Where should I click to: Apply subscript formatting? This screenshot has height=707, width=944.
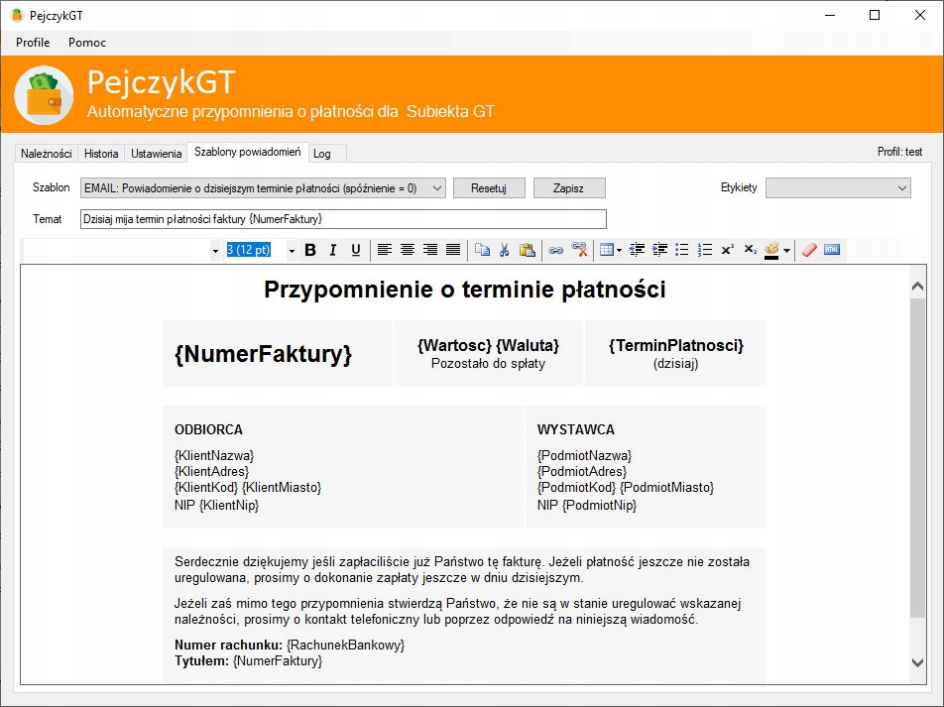click(x=750, y=250)
